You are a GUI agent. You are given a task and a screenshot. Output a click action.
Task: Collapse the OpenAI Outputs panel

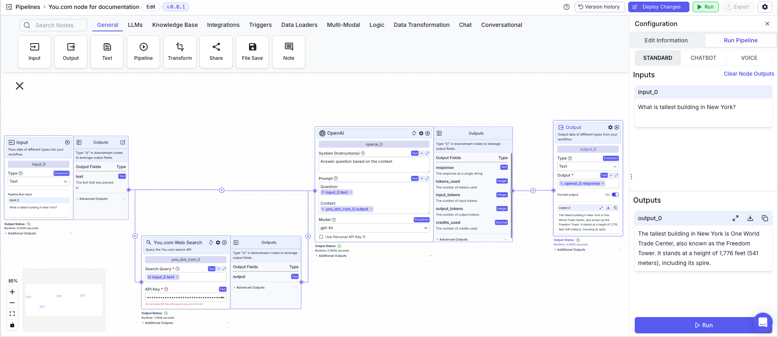439,133
